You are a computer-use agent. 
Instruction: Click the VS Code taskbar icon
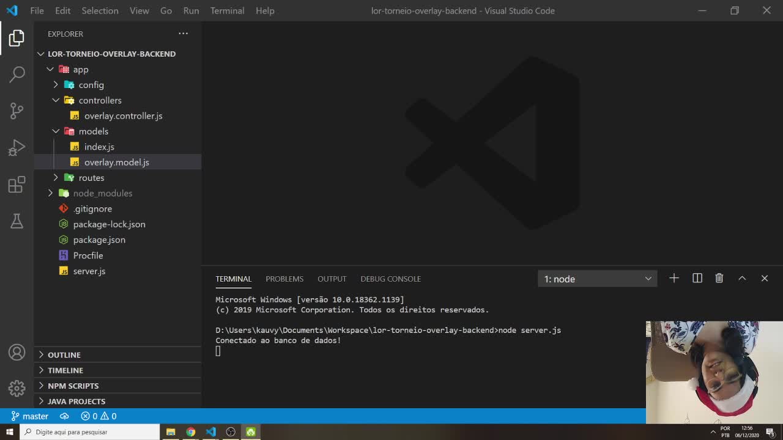click(x=211, y=432)
